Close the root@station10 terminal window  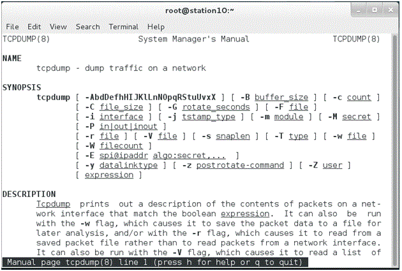(x=391, y=10)
